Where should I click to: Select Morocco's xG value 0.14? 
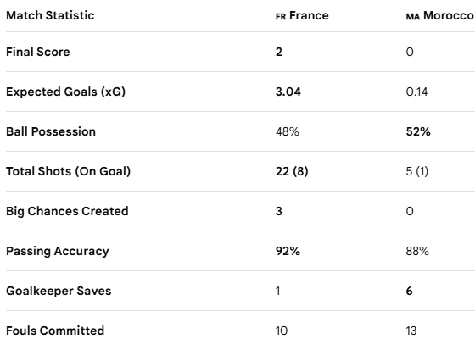click(416, 92)
